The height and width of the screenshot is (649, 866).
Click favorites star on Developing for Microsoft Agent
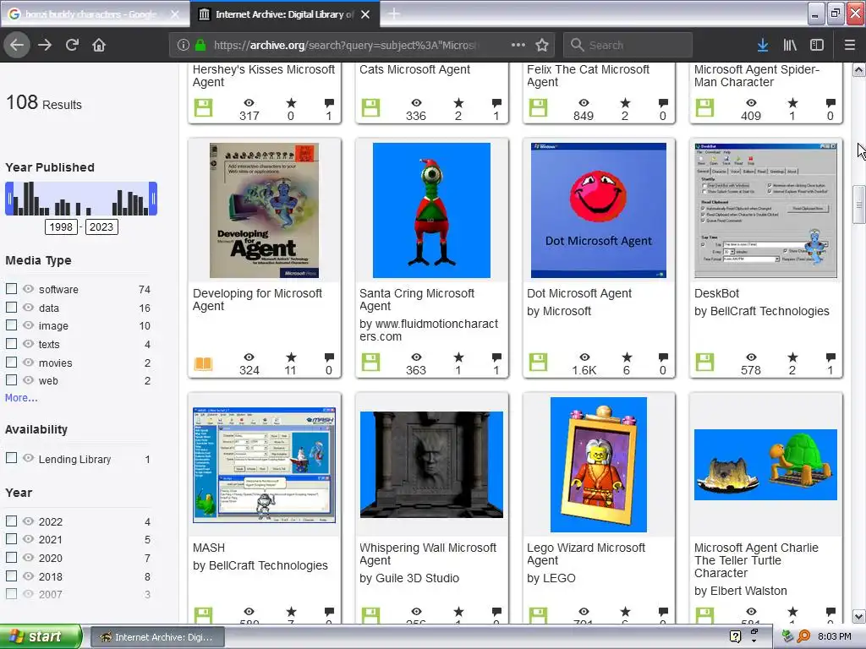(x=291, y=357)
